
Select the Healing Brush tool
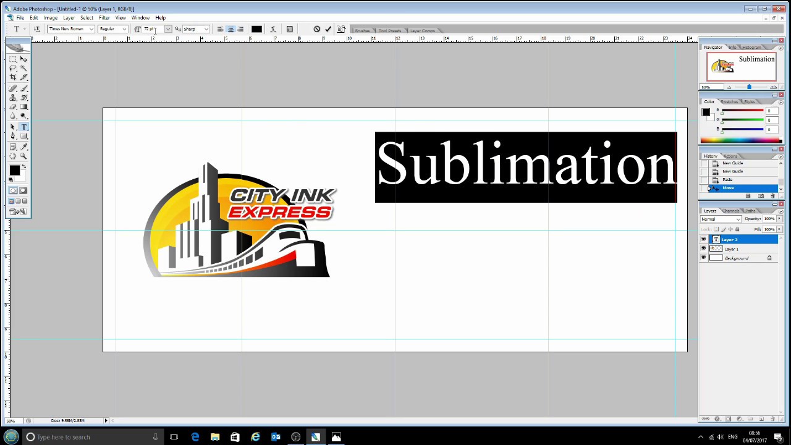point(12,88)
